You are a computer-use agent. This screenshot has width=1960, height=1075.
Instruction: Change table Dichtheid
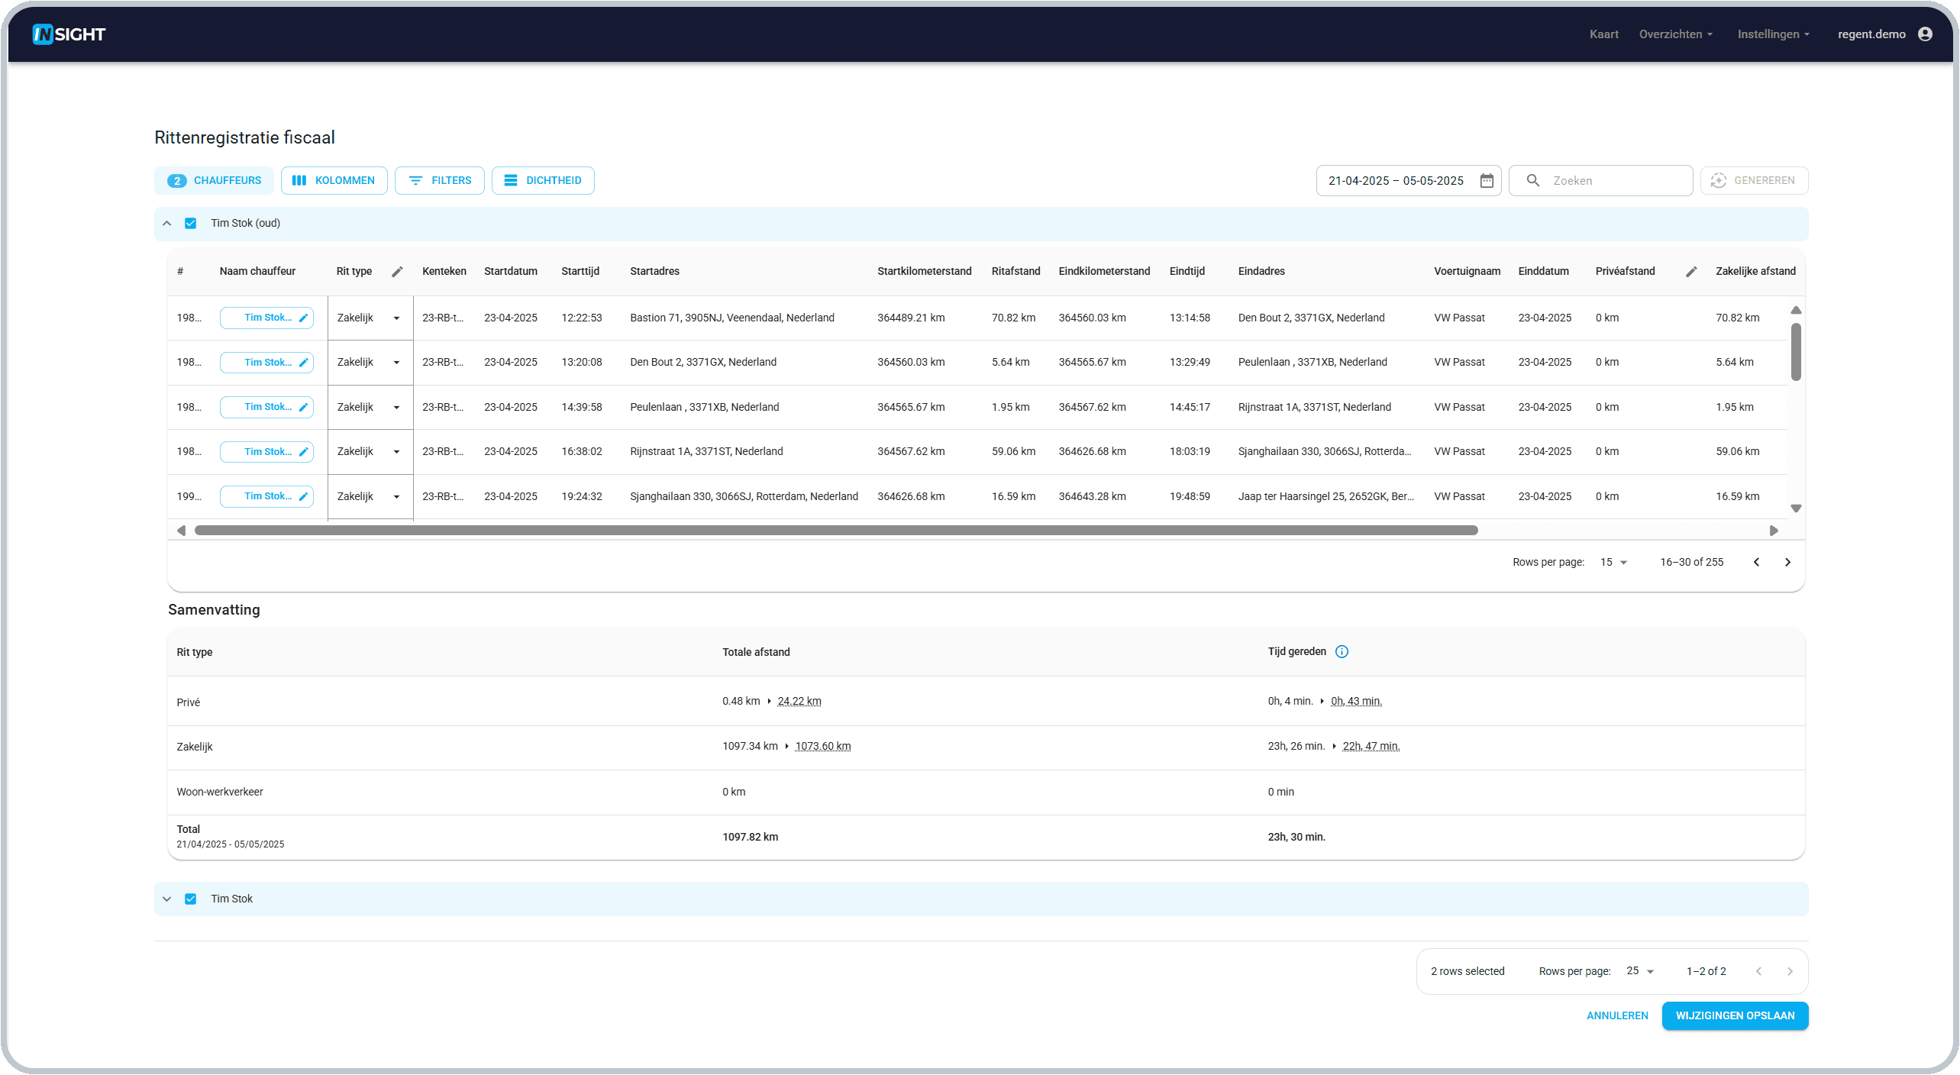pyautogui.click(x=543, y=181)
